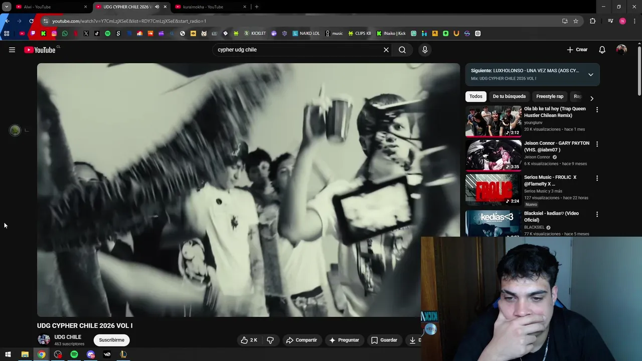Screen dimensions: 642x361
Task: Close the UDG CYPHER CHILE tab
Action: click(x=165, y=7)
